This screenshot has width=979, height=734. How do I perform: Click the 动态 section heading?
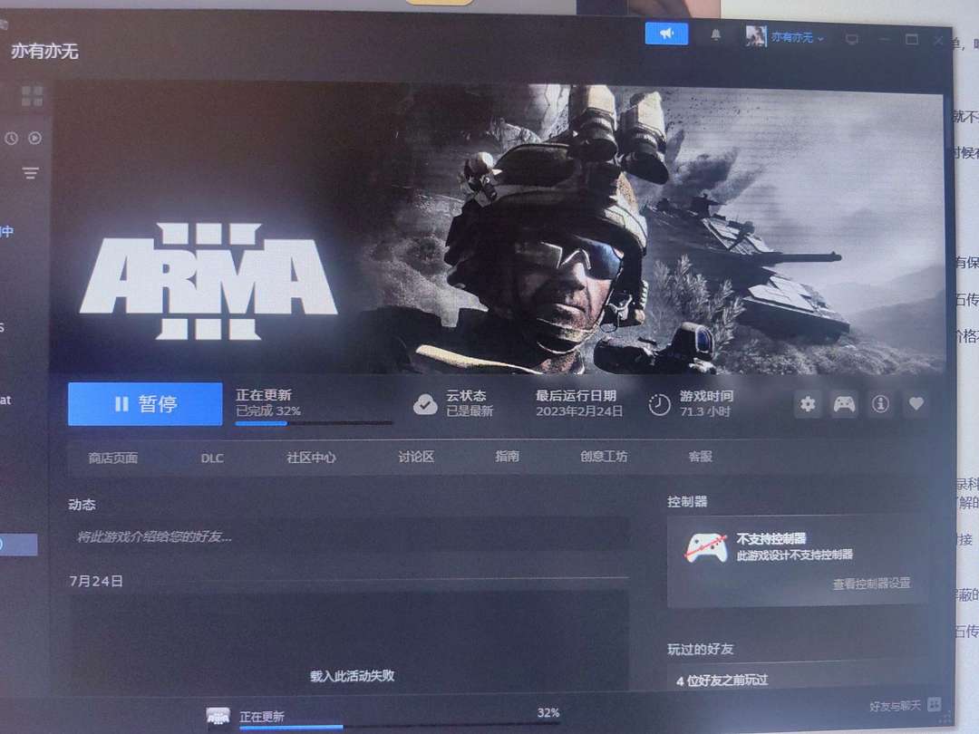click(x=82, y=505)
